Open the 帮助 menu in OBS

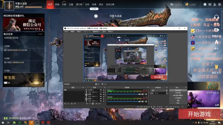[110, 32]
